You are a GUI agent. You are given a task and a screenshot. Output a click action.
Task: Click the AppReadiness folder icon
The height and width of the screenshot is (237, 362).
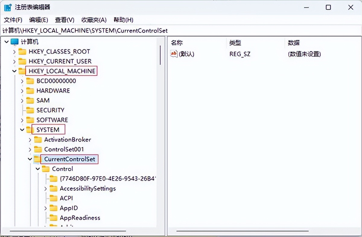coord(53,218)
